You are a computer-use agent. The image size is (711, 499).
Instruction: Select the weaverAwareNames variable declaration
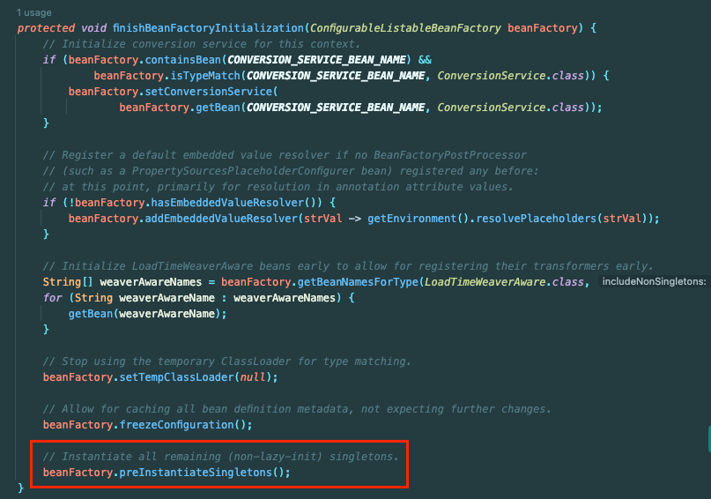[151, 282]
